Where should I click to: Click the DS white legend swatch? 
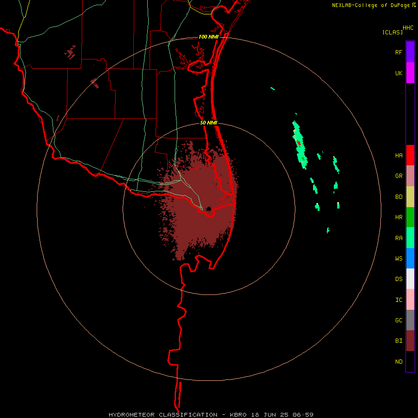coord(410,279)
